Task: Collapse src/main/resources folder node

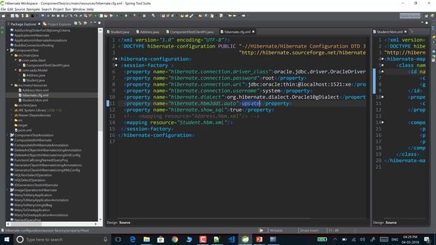Action: point(12,85)
